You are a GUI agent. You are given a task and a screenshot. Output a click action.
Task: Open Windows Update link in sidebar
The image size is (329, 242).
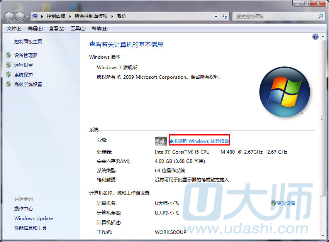click(34, 218)
